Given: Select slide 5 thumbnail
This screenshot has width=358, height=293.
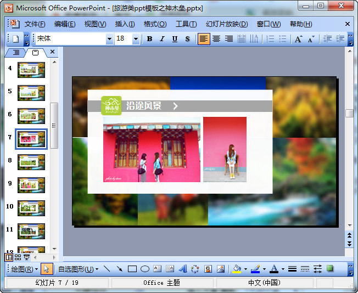Looking at the screenshot, I should [31, 93].
